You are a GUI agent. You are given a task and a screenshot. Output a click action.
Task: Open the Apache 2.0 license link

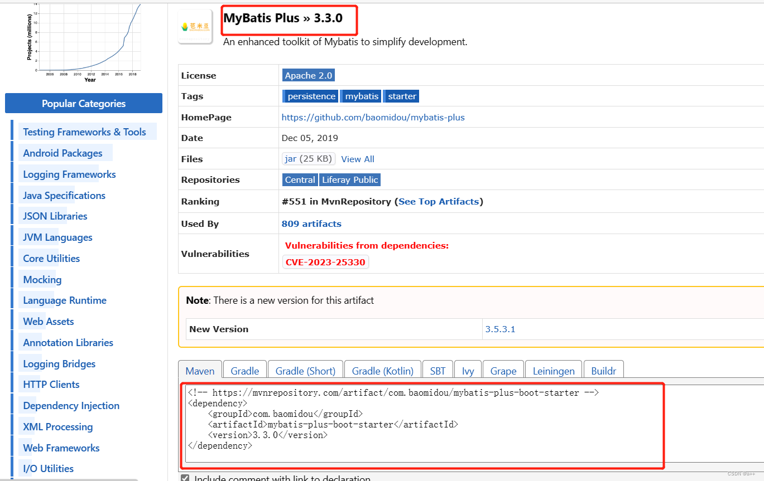coord(308,75)
